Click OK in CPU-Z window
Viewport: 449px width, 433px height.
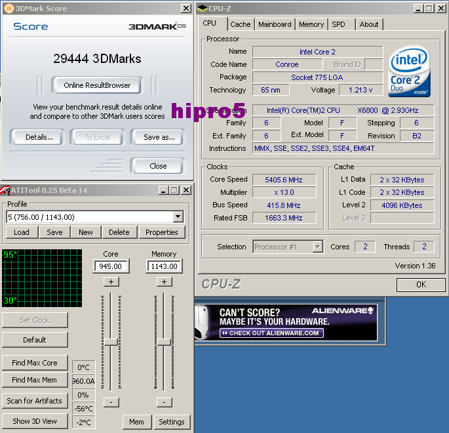pos(421,285)
